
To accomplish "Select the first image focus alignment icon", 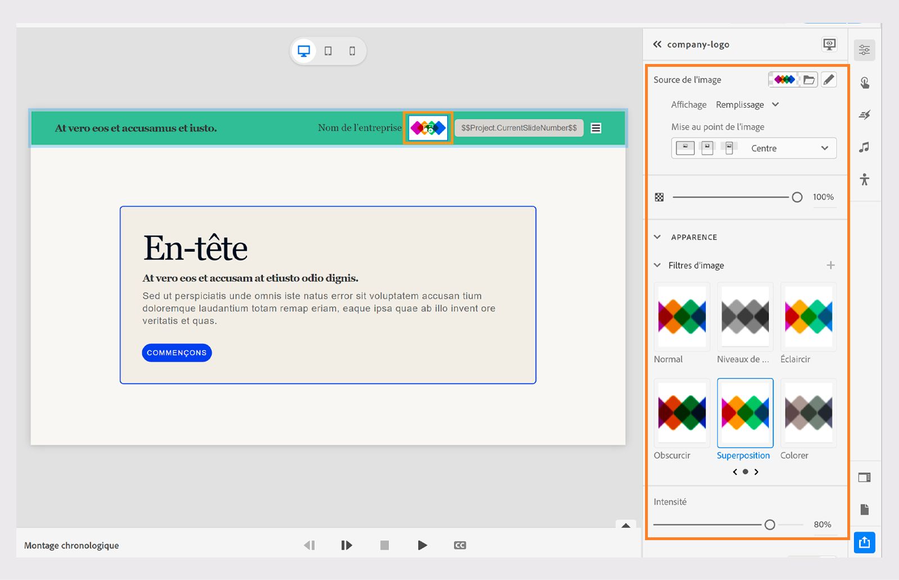I will [685, 148].
